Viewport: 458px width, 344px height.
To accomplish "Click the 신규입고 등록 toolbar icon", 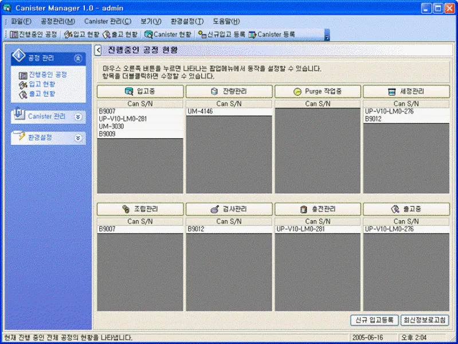I will point(202,34).
